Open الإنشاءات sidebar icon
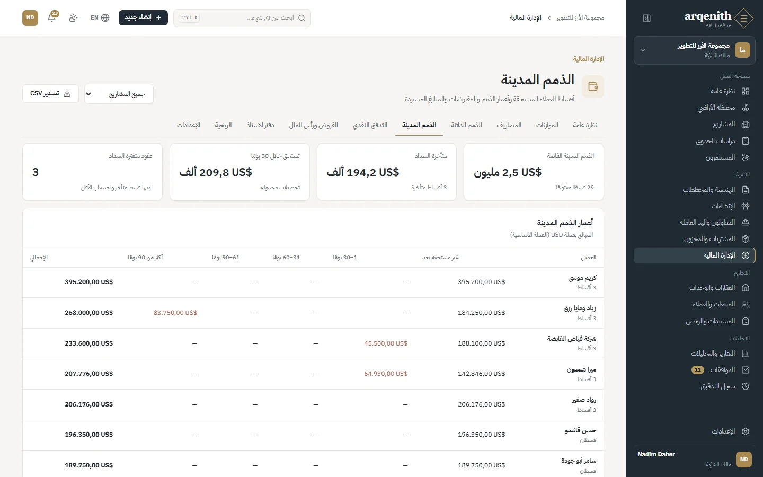Image resolution: width=763 pixels, height=477 pixels. (746, 206)
